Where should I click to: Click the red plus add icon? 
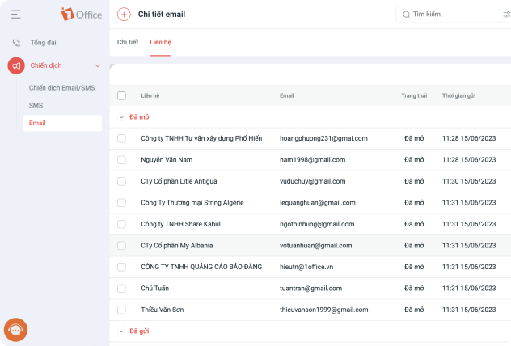click(x=124, y=15)
